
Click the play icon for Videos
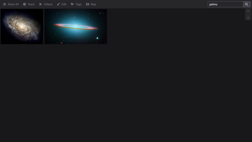click(40, 4)
